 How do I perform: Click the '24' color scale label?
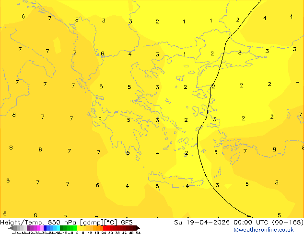(104, 233)
